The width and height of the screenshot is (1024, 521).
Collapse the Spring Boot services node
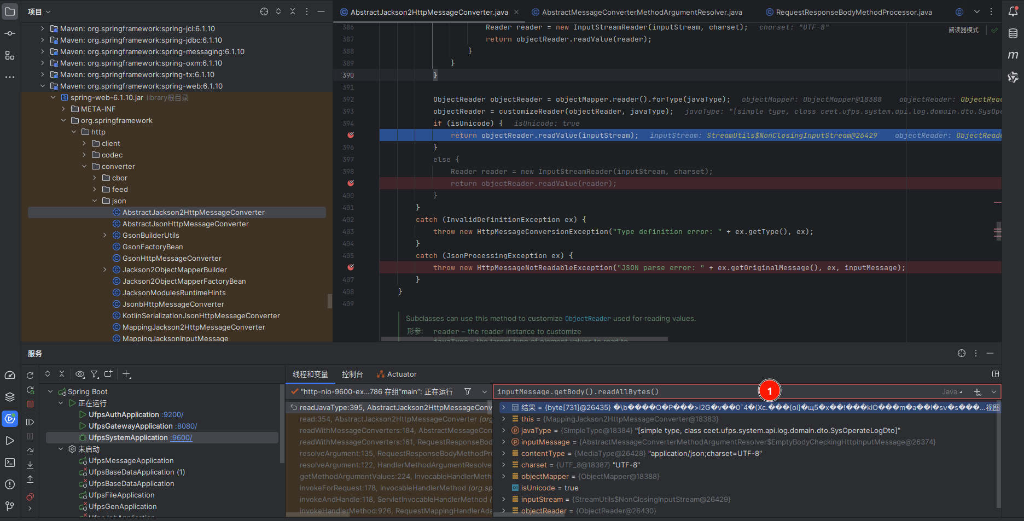pos(50,391)
